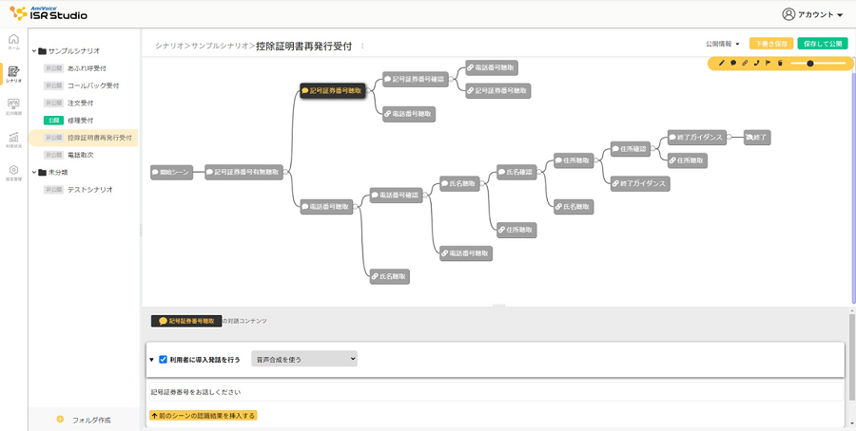856x431 pixels.
Task: Open the settings gear sidebar icon
Action: (x=13, y=172)
